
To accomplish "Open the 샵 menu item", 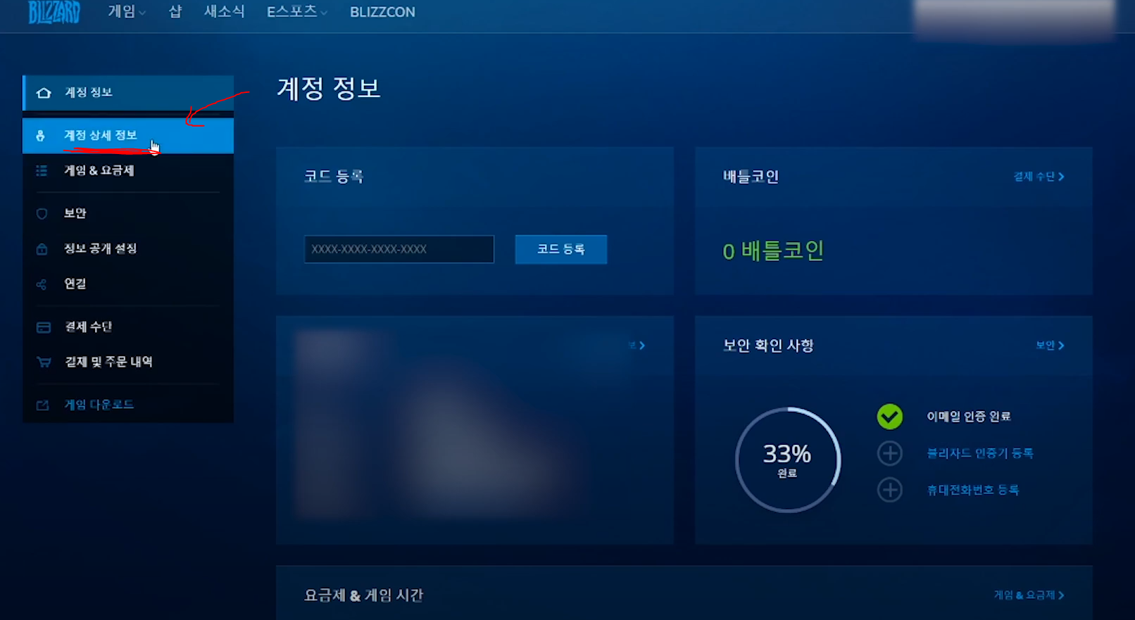I will (175, 12).
